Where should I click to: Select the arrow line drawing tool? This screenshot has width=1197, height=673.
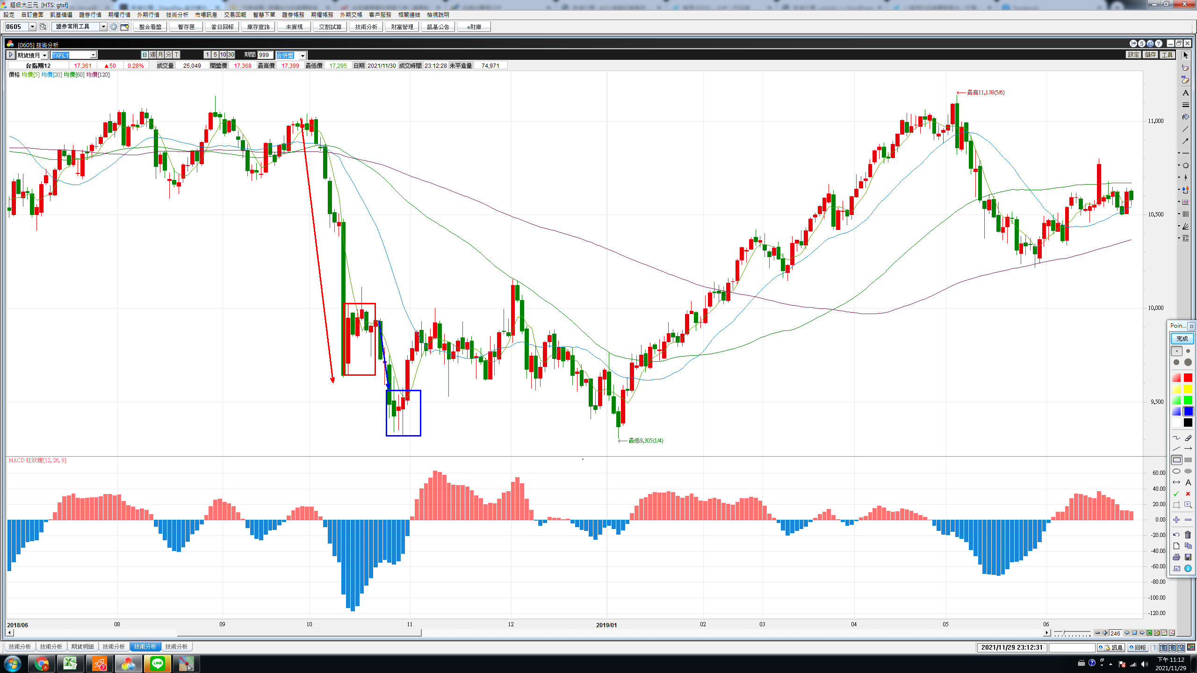pos(1188,449)
